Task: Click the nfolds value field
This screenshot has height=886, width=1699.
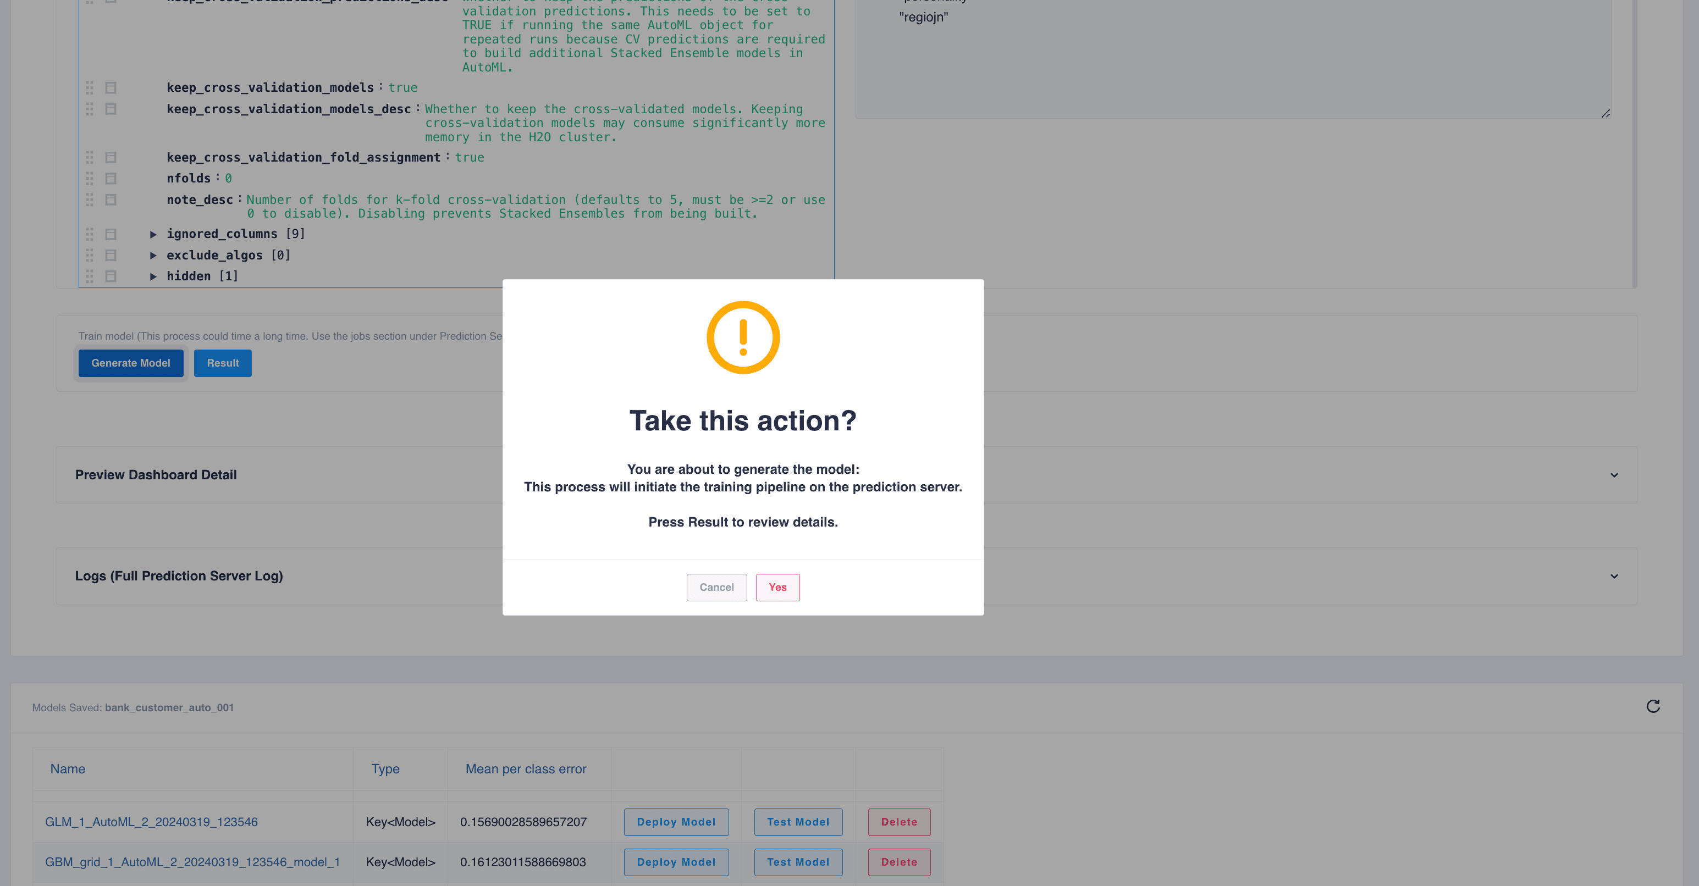Action: coord(228,178)
